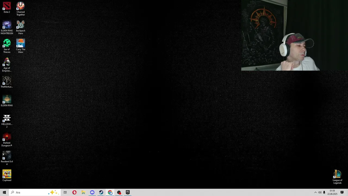Viewport: 348px width, 196px height.
Task: Switch to OBS Studio in taskbar
Action: 119,192
